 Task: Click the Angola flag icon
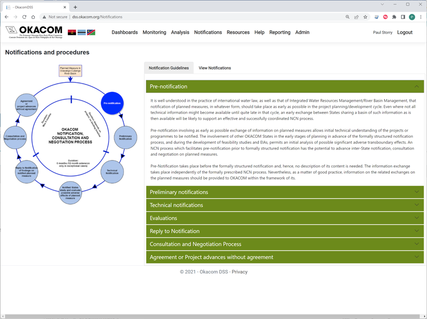(x=72, y=32)
